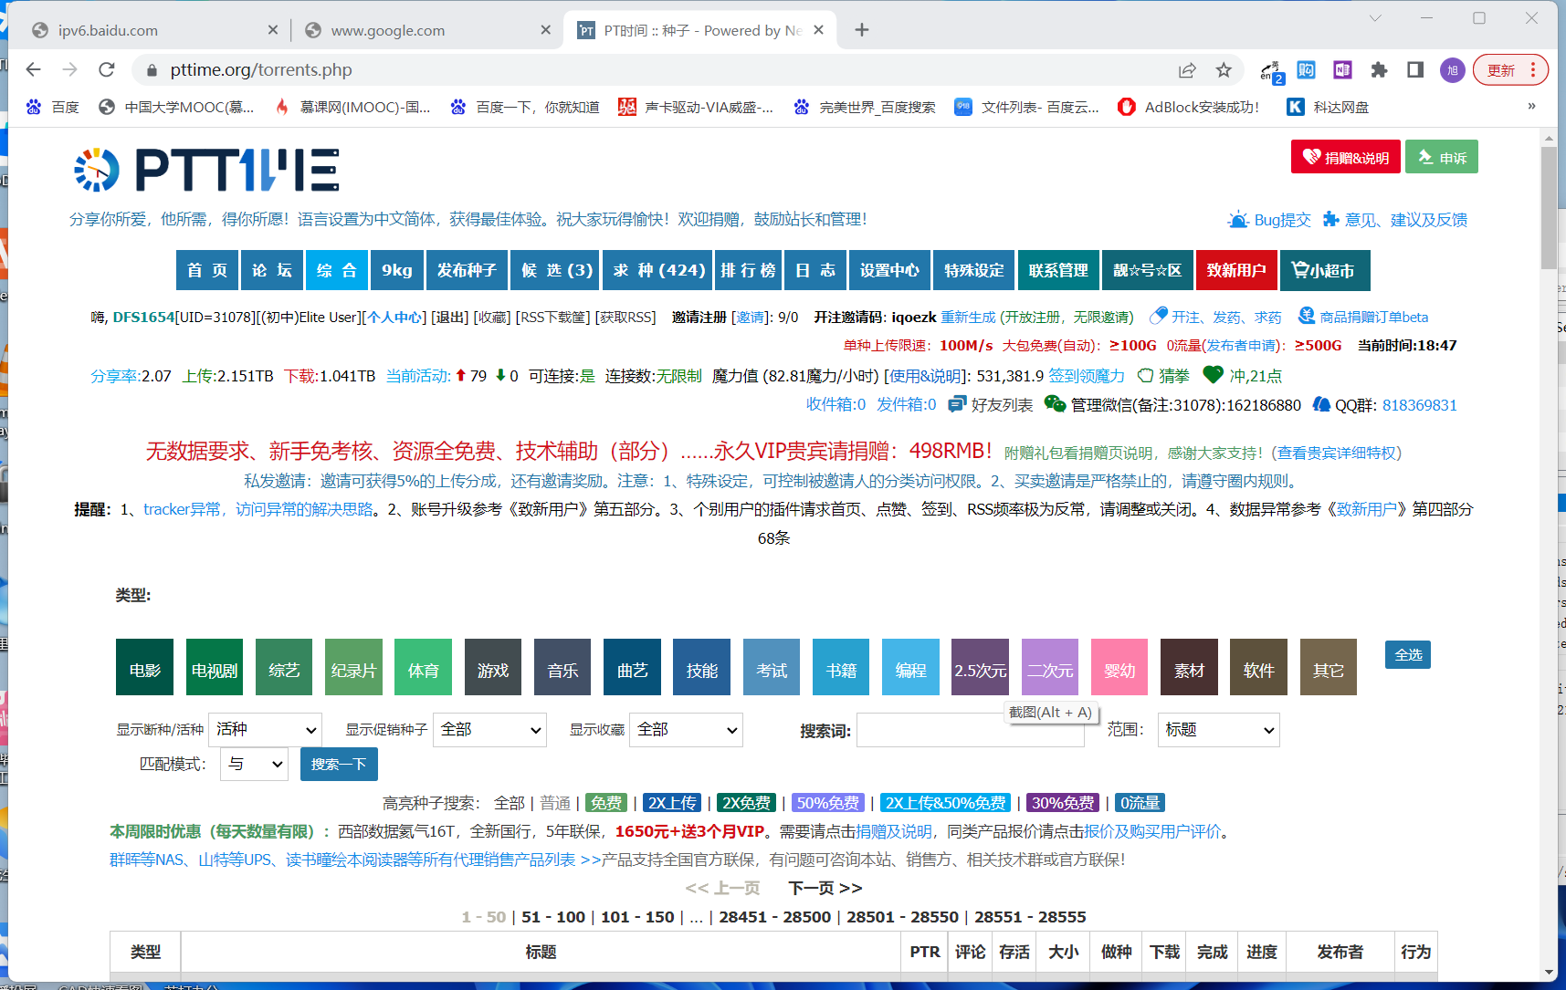Image resolution: width=1566 pixels, height=990 pixels.
Task: Toggle the 电影 category tile
Action: click(x=144, y=667)
